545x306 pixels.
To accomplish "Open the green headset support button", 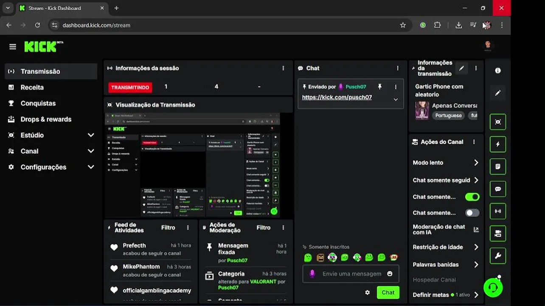I will click(493, 288).
